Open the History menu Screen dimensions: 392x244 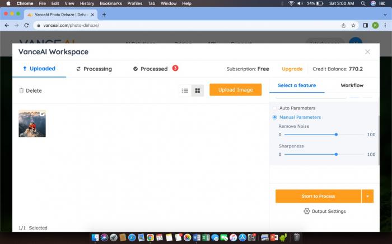[x=87, y=3]
